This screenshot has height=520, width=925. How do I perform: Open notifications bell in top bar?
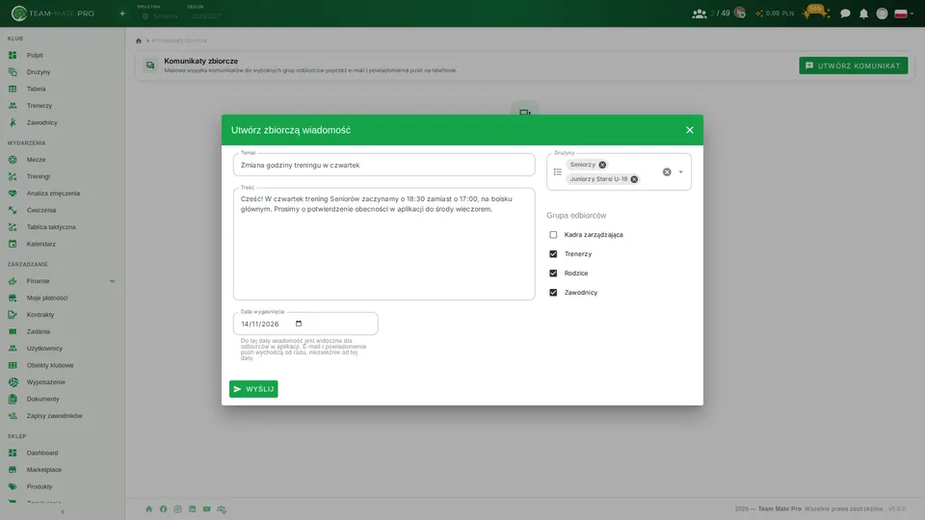(863, 13)
